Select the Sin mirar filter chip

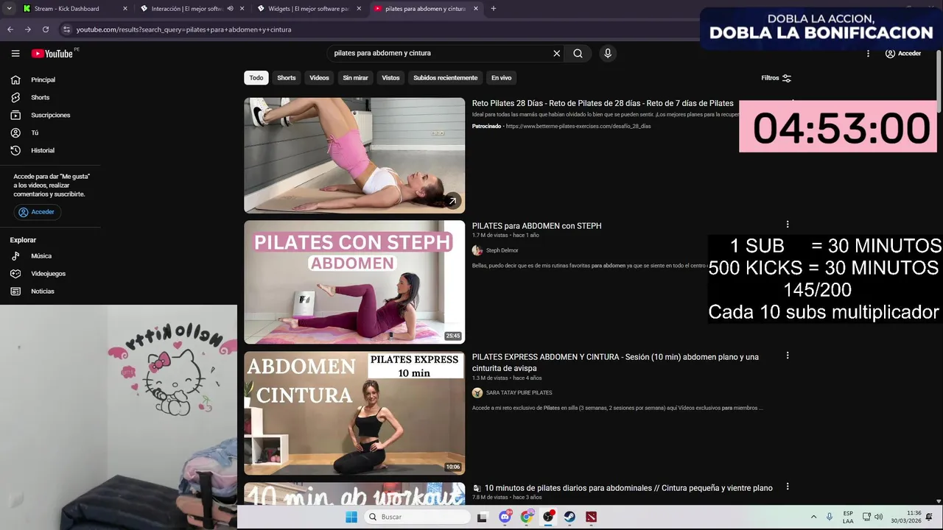355,78
